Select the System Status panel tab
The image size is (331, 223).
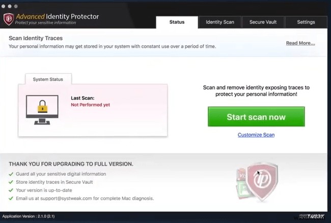(48, 79)
